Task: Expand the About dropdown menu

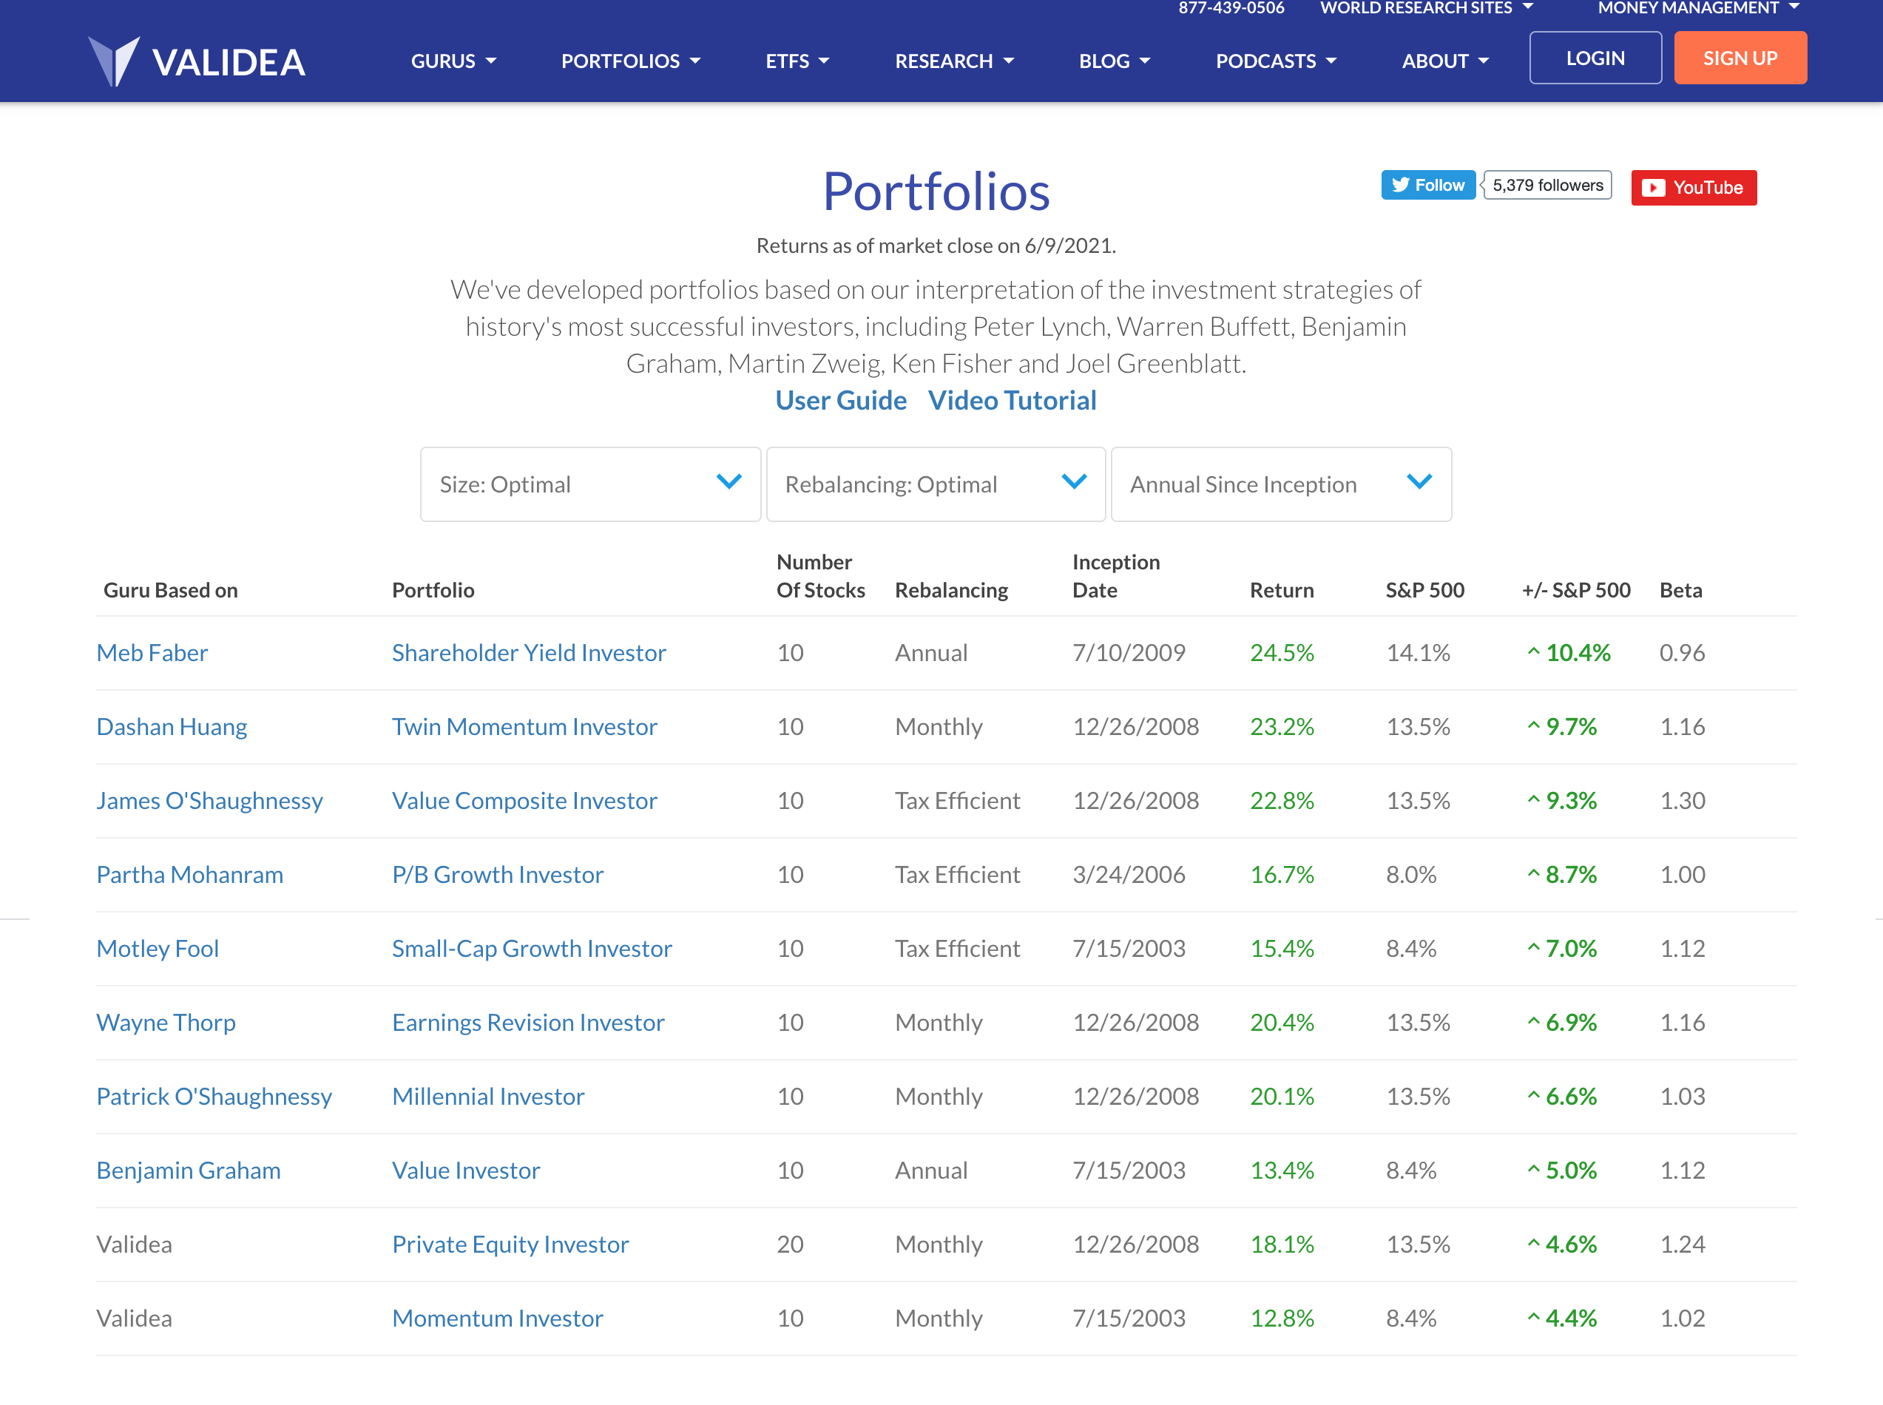Action: [x=1445, y=61]
